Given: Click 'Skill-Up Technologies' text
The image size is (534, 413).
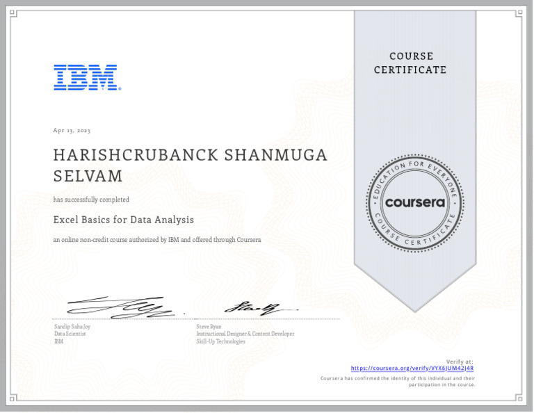Looking at the screenshot, I should [x=220, y=341].
